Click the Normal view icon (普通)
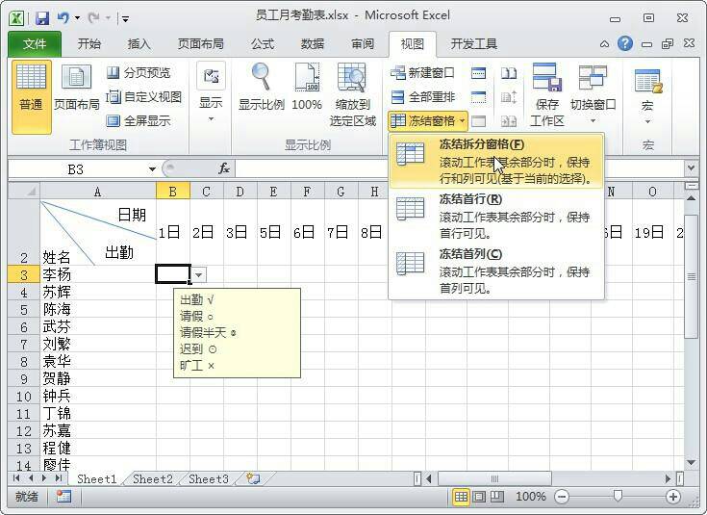This screenshot has height=515, width=707. (31, 88)
